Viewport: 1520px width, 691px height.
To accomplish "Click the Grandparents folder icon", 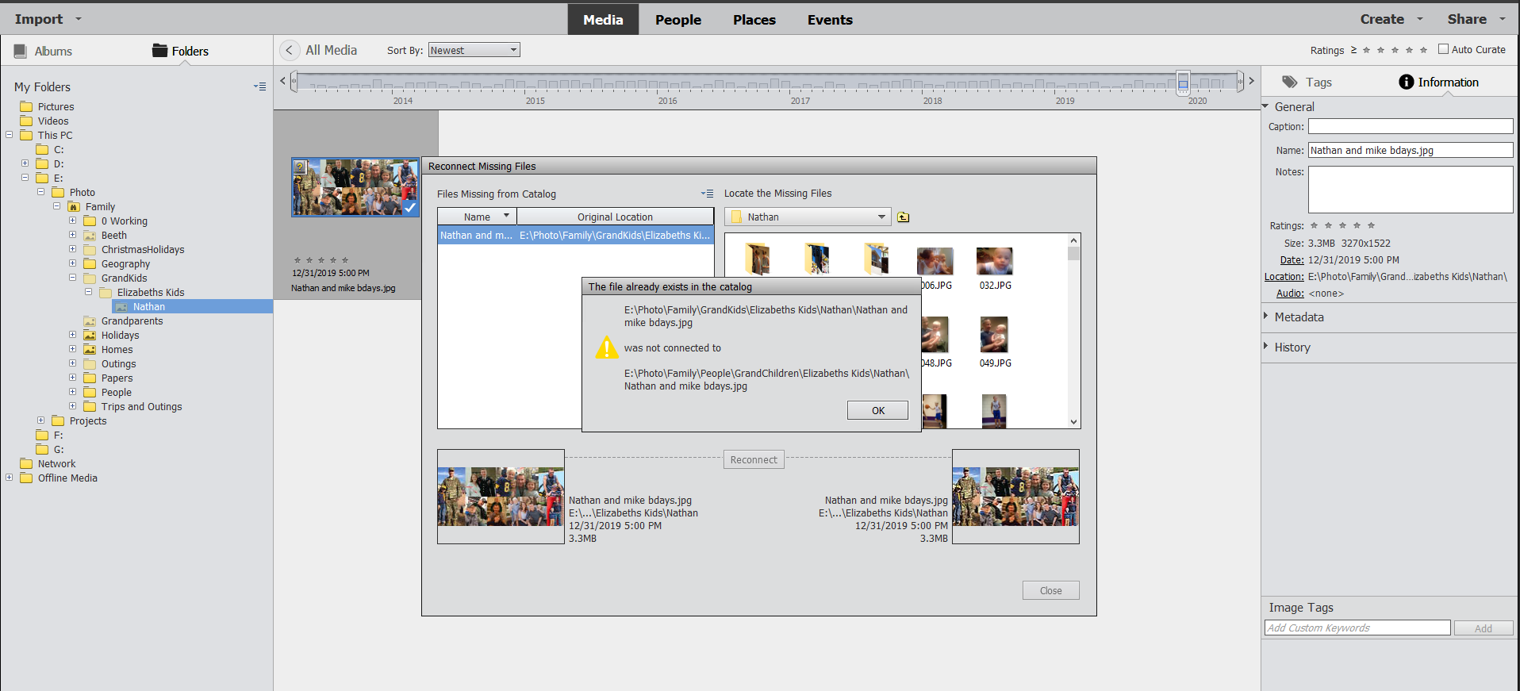I will click(90, 321).
